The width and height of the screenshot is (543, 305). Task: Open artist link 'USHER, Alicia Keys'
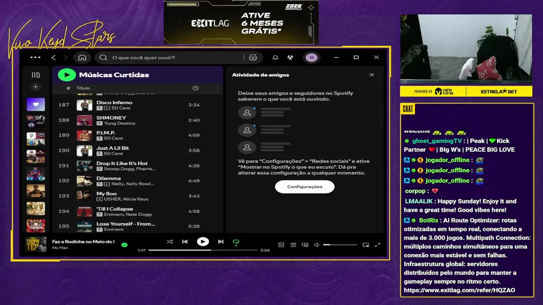[x=126, y=199]
